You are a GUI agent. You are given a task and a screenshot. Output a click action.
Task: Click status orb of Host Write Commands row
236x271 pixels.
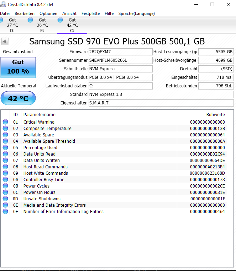[x=5, y=173]
